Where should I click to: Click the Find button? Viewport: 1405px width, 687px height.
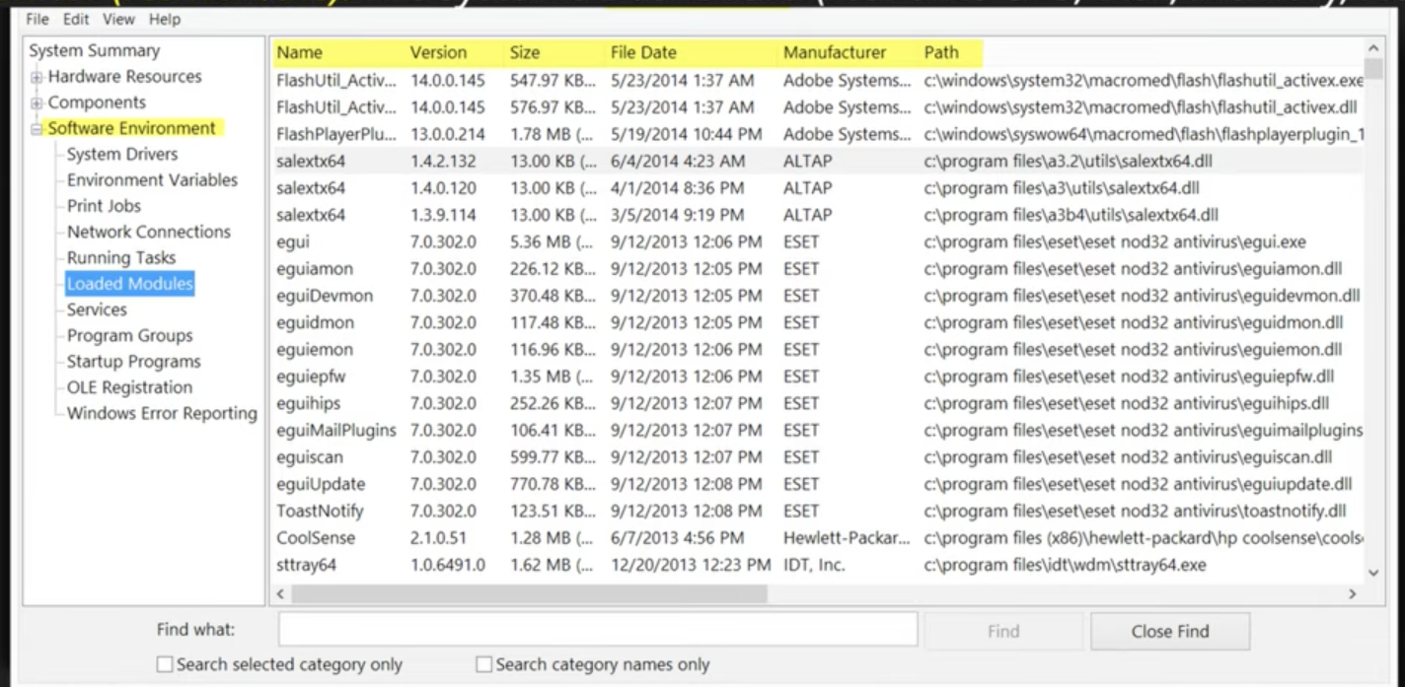(x=1003, y=631)
